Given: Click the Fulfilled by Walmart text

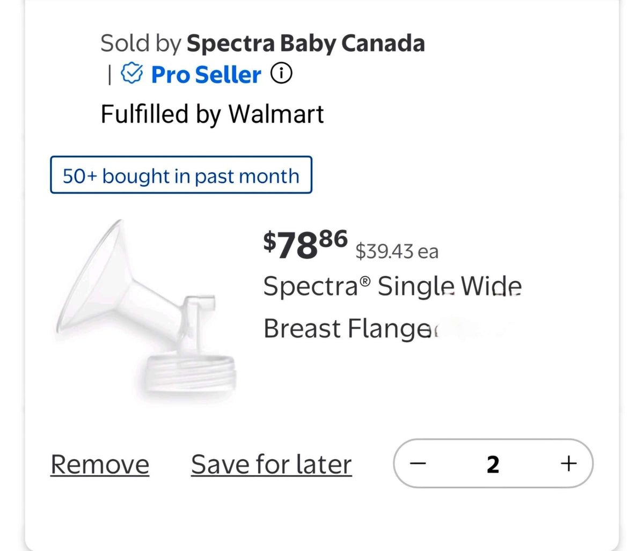Looking at the screenshot, I should click(x=213, y=114).
